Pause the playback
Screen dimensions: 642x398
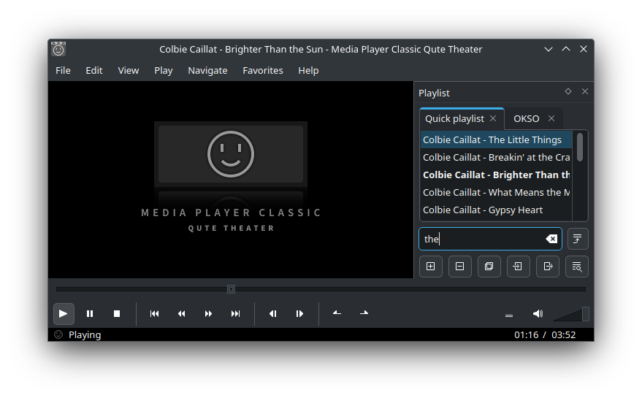(x=90, y=313)
